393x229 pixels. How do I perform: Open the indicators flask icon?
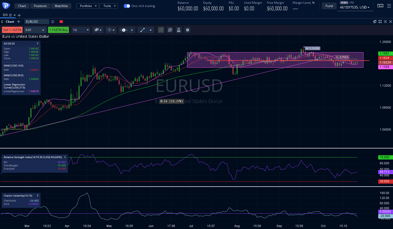pyautogui.click(x=179, y=30)
